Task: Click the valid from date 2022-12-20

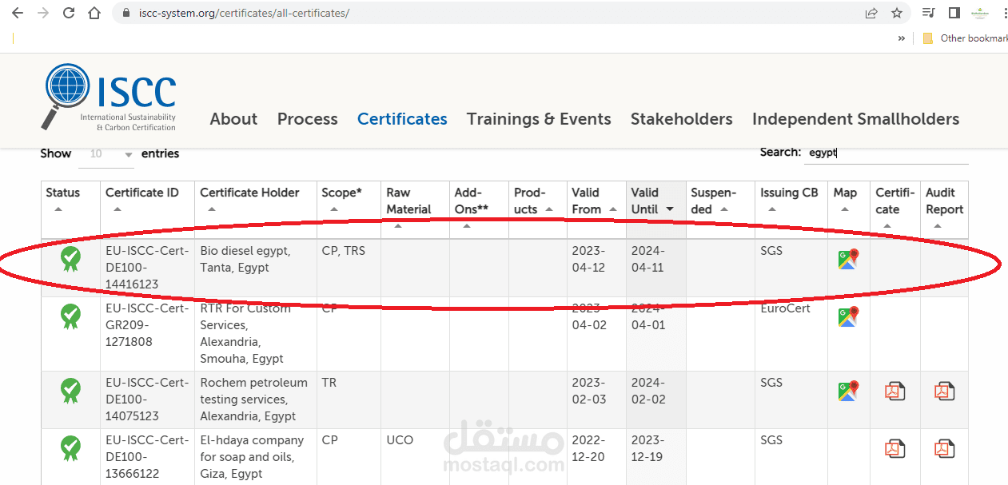Action: pyautogui.click(x=588, y=448)
